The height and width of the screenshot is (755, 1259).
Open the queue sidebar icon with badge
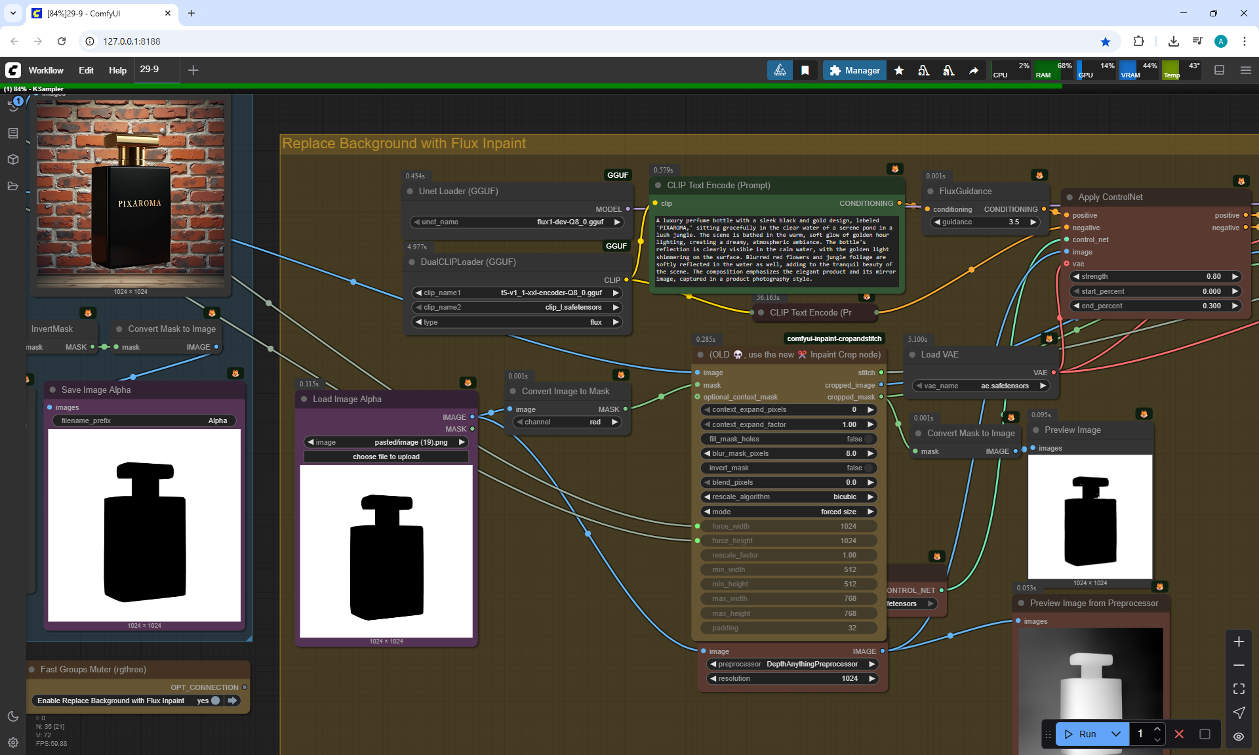pyautogui.click(x=13, y=106)
